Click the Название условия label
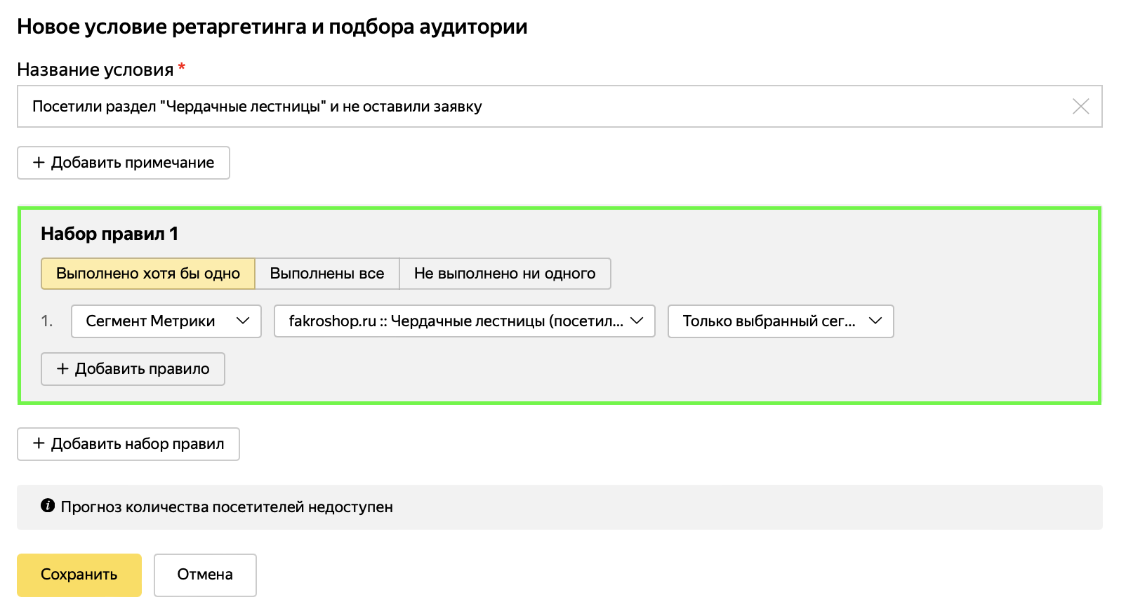1126x609 pixels. (95, 69)
